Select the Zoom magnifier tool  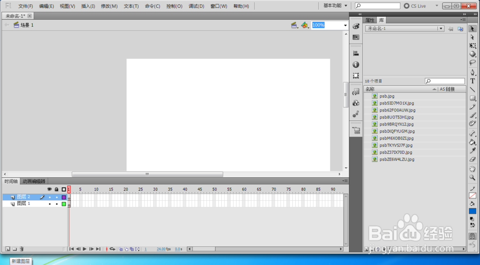point(472,178)
